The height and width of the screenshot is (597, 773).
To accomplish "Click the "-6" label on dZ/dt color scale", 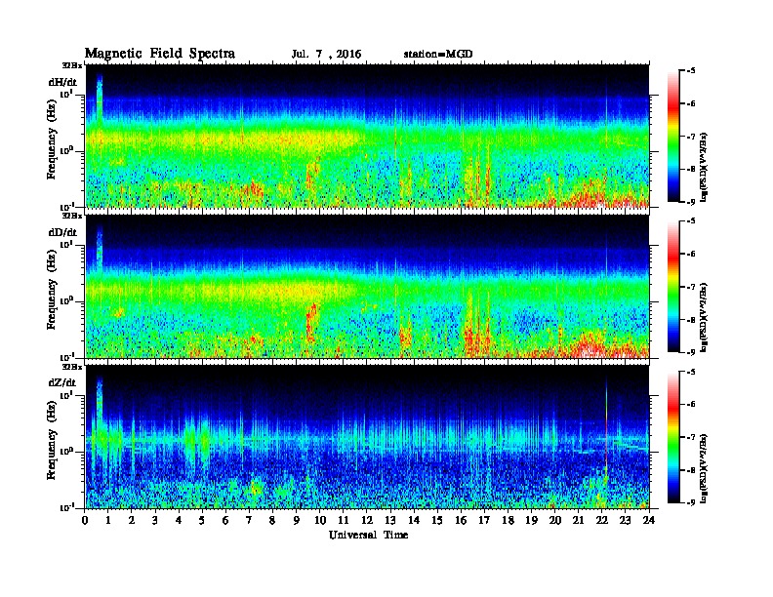I will pos(690,404).
